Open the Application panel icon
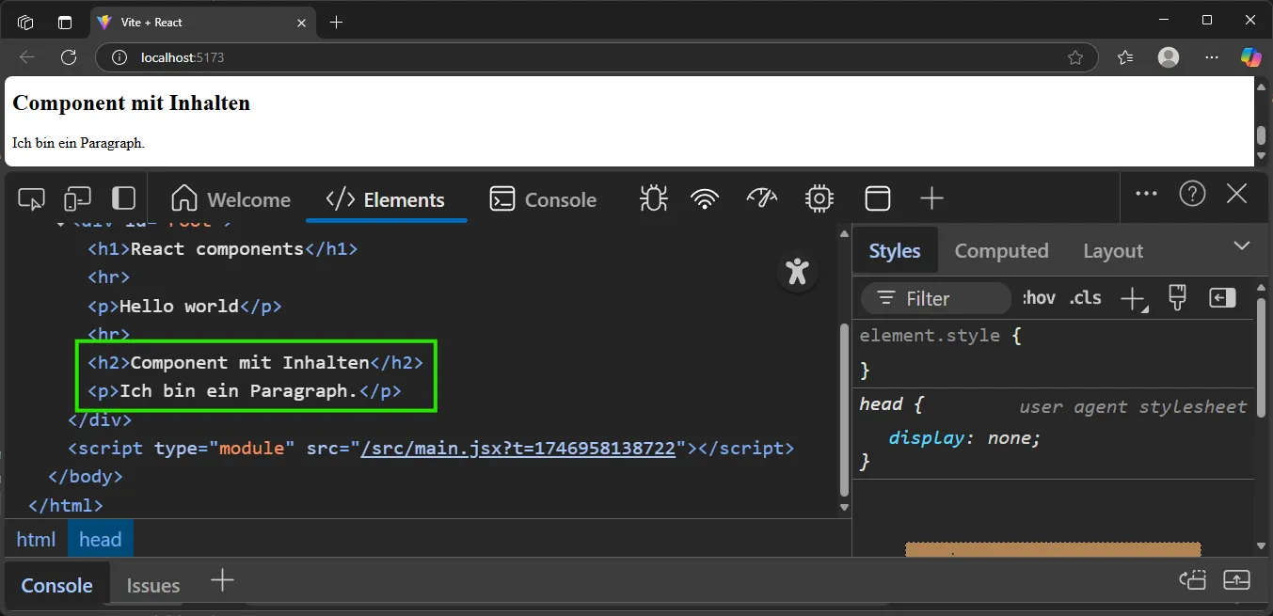 877,198
